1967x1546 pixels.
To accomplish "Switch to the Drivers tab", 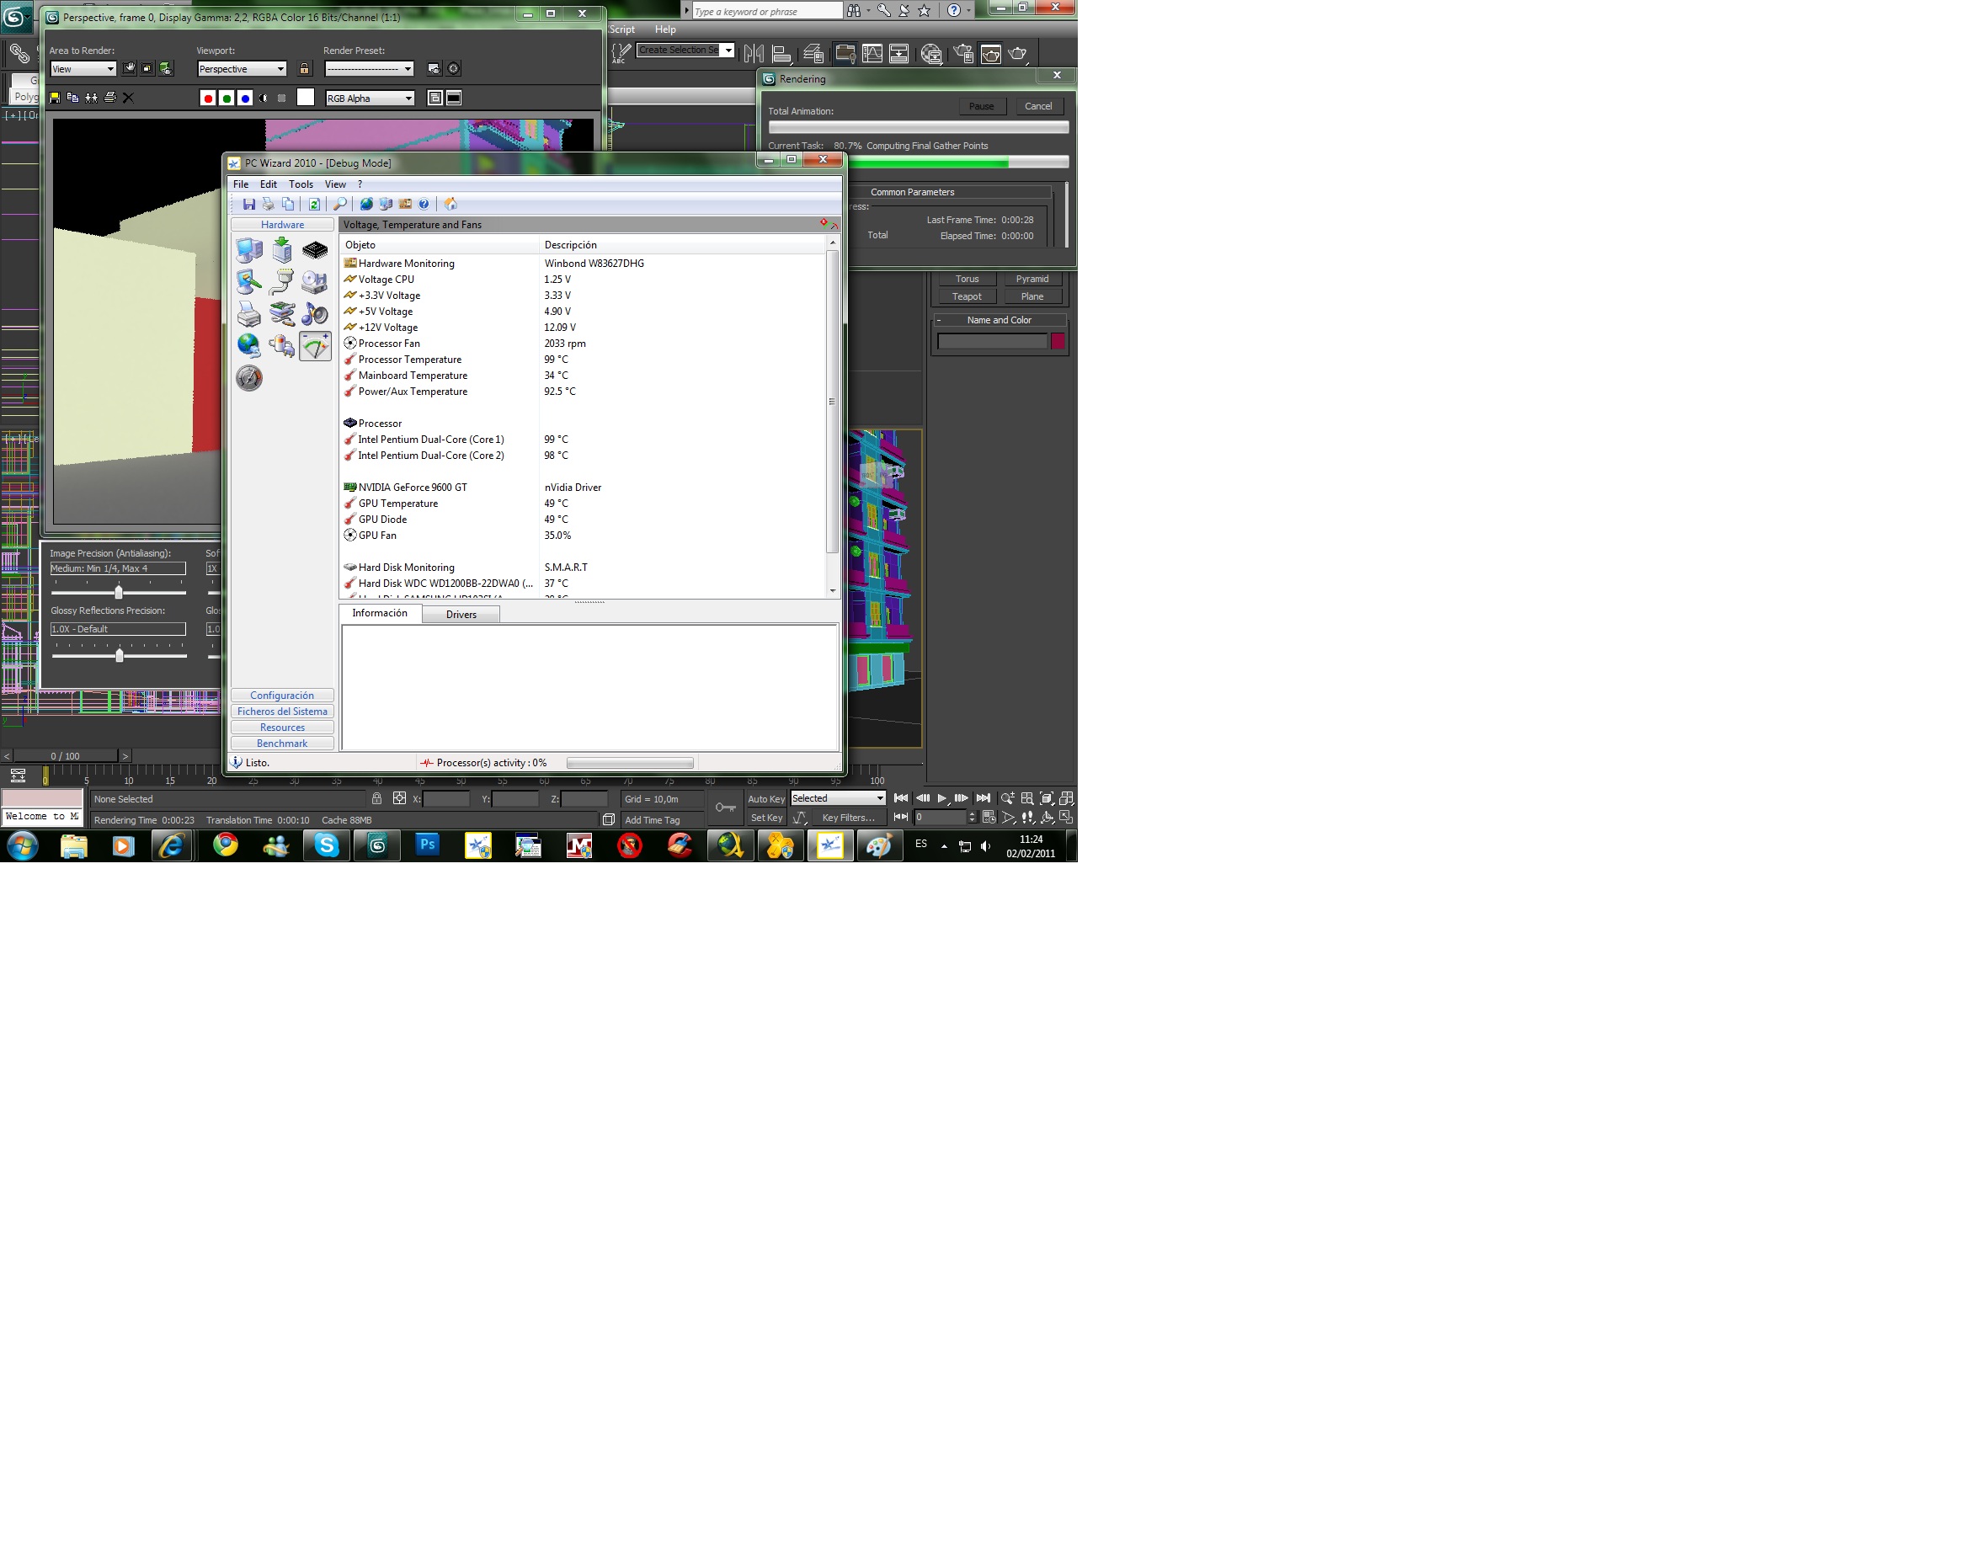I will pos(461,615).
